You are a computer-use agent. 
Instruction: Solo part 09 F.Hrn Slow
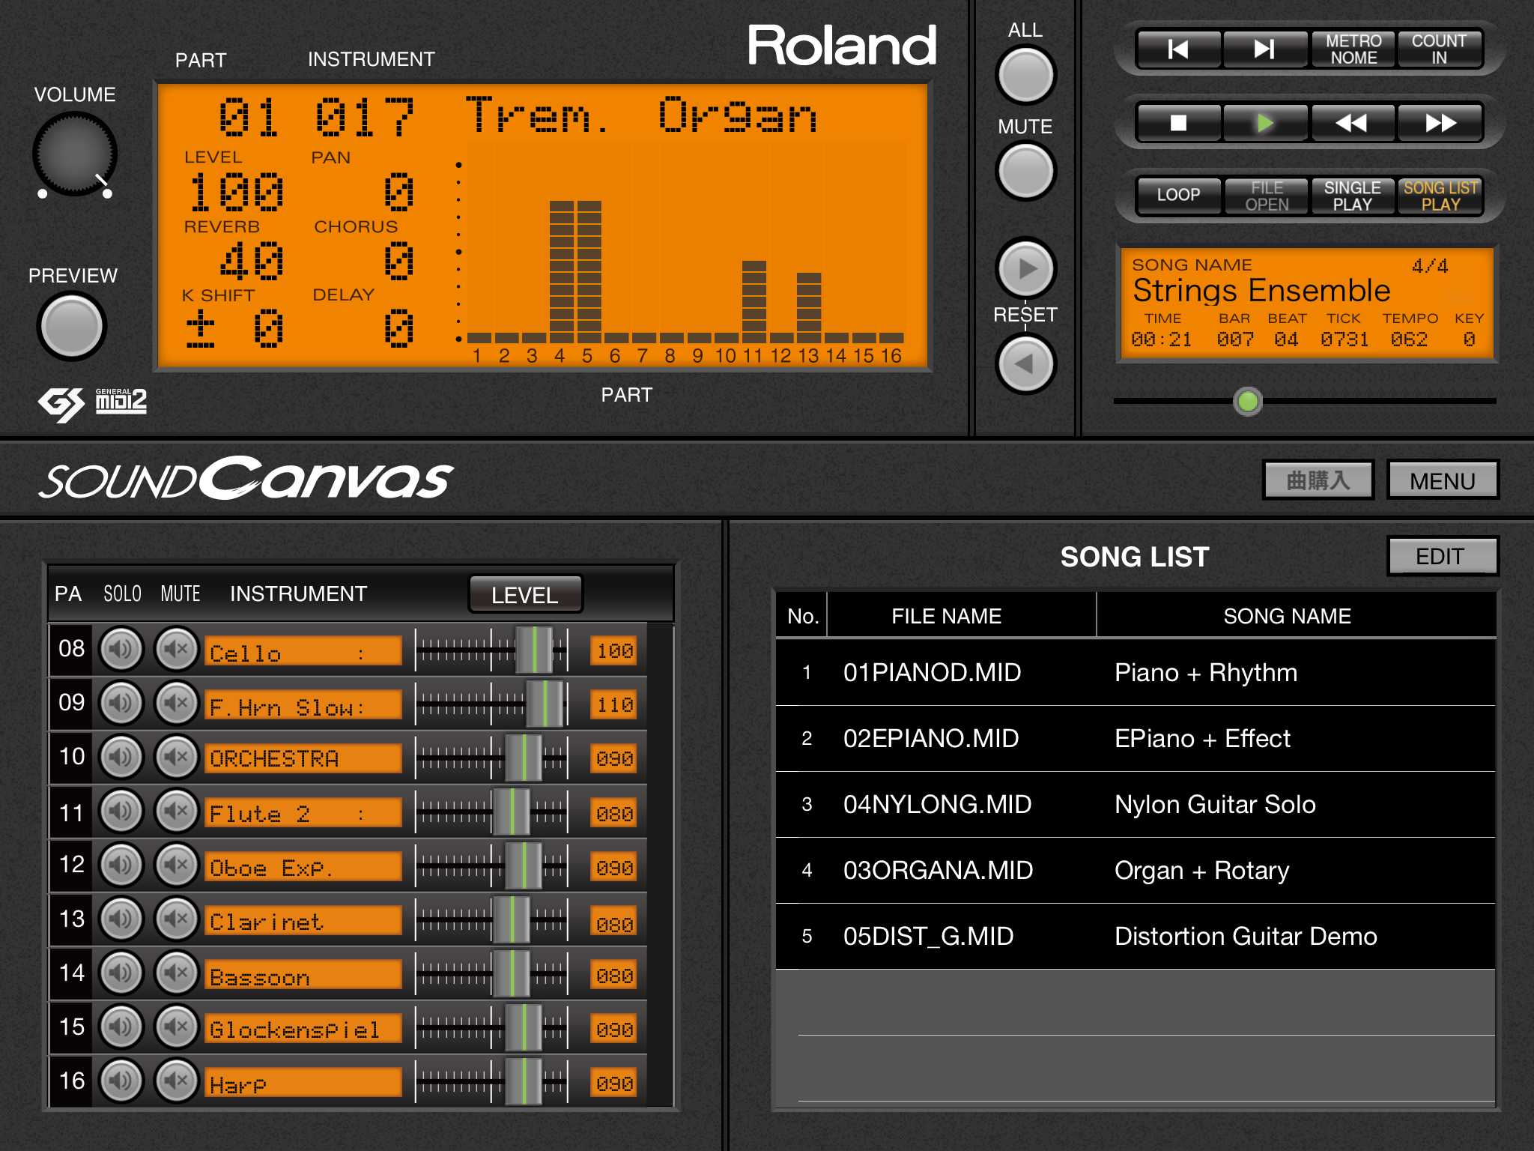pos(121,703)
